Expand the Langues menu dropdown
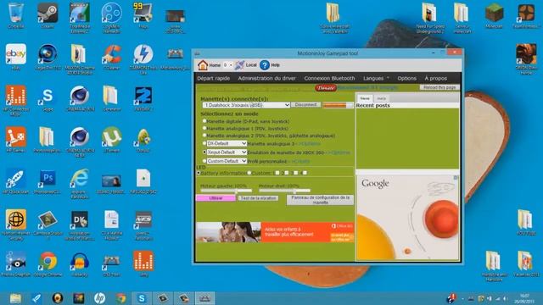This screenshot has height=305, width=543. point(376,79)
